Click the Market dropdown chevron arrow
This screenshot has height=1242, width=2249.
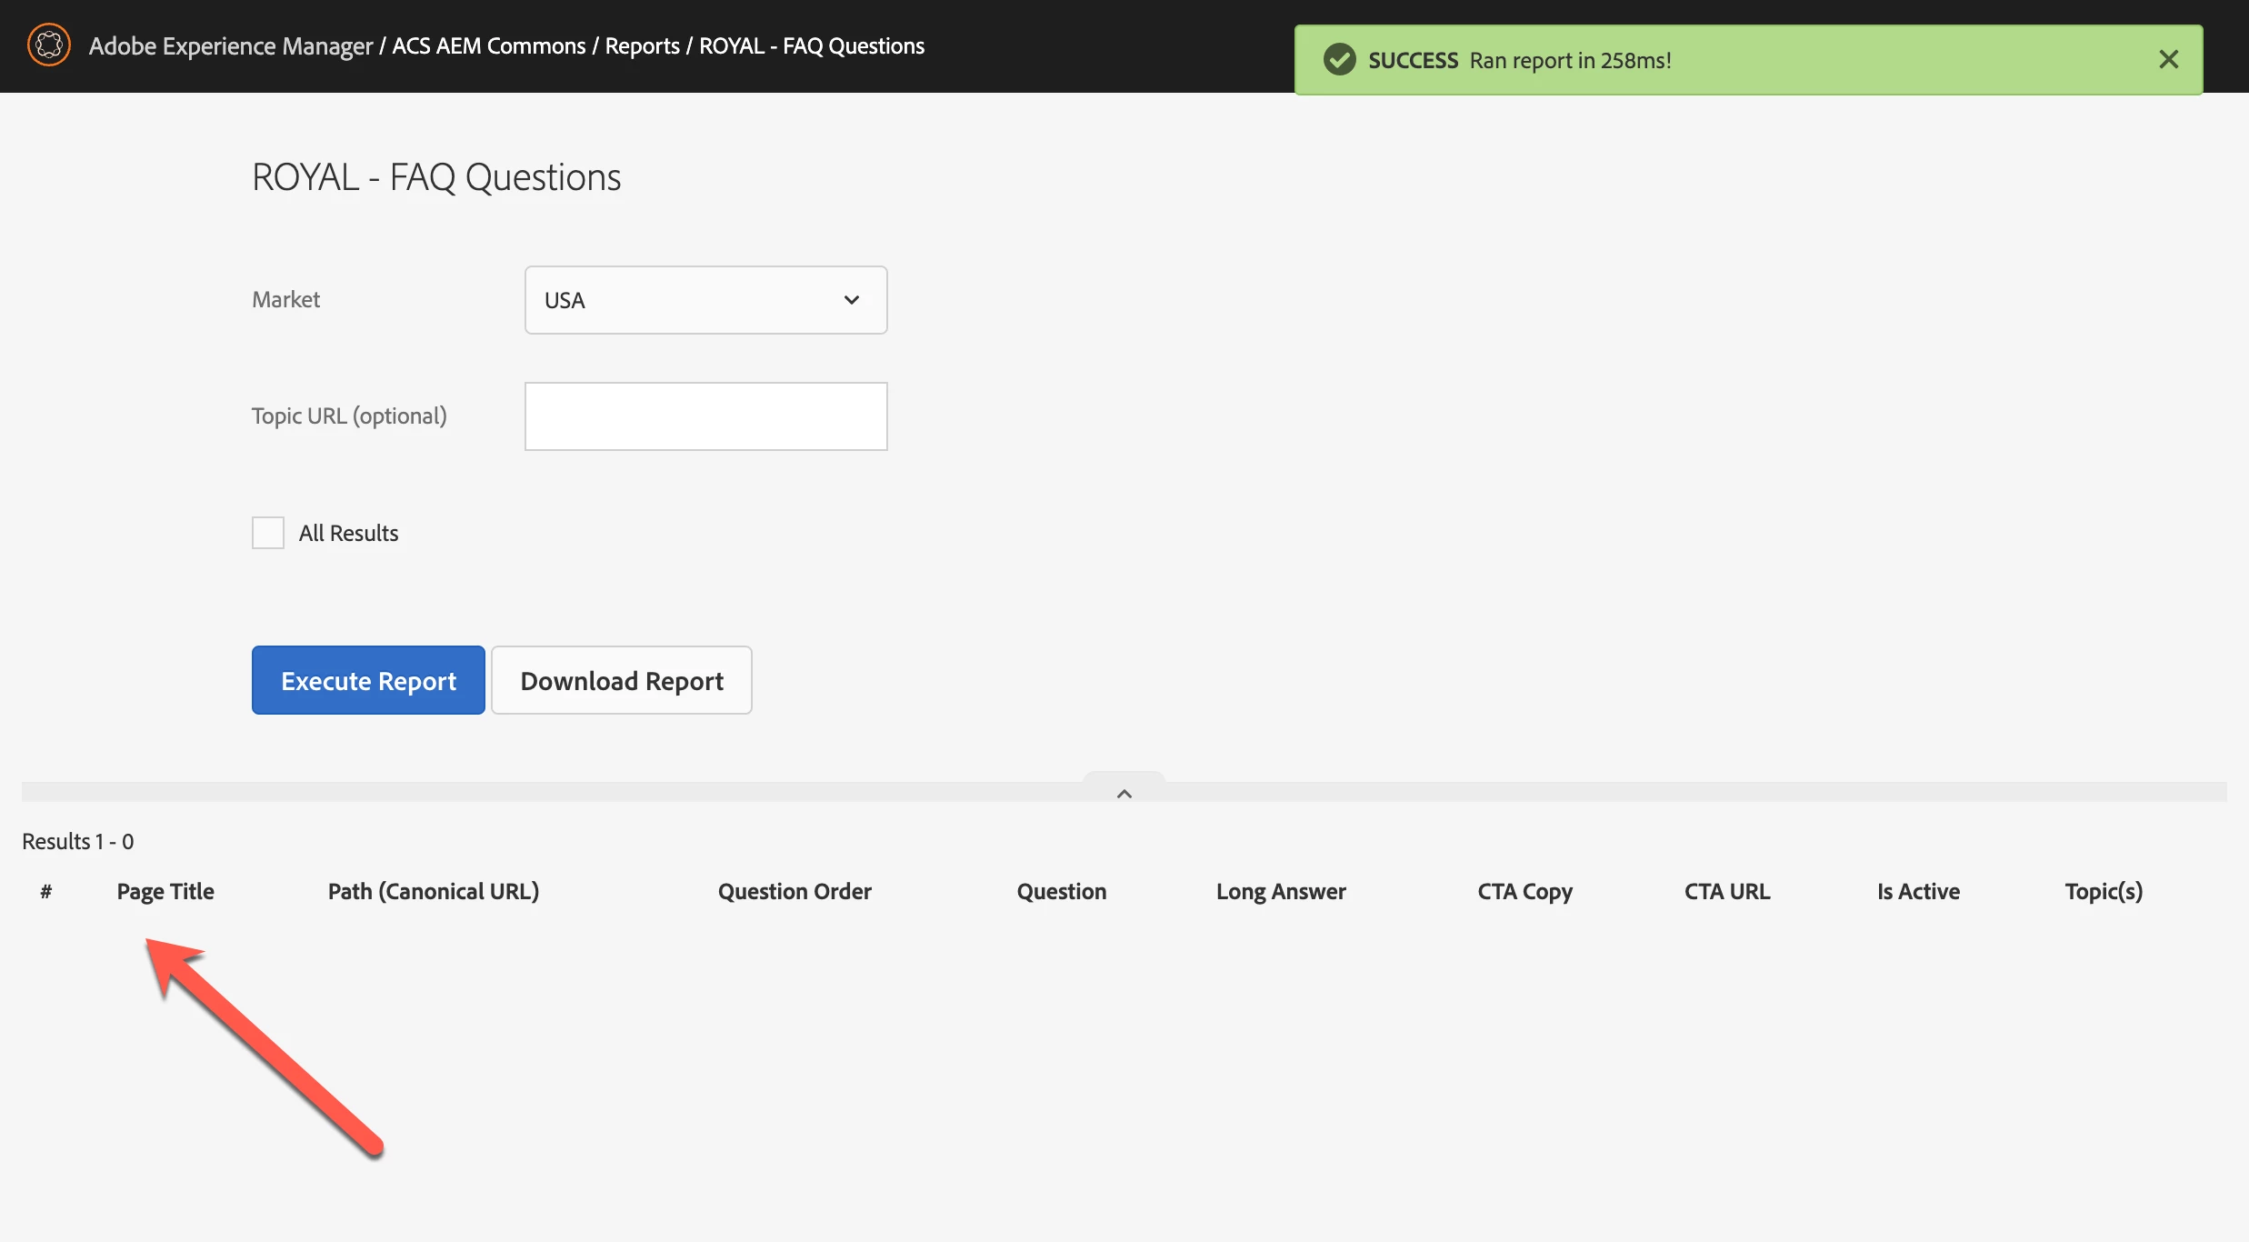[851, 300]
